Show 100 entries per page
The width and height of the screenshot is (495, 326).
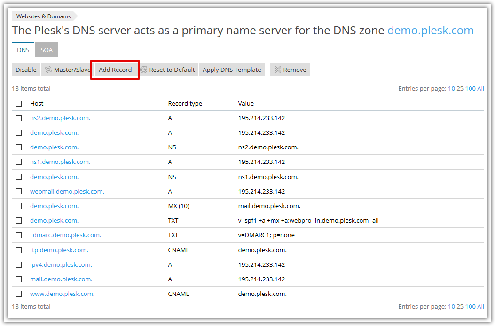click(470, 88)
